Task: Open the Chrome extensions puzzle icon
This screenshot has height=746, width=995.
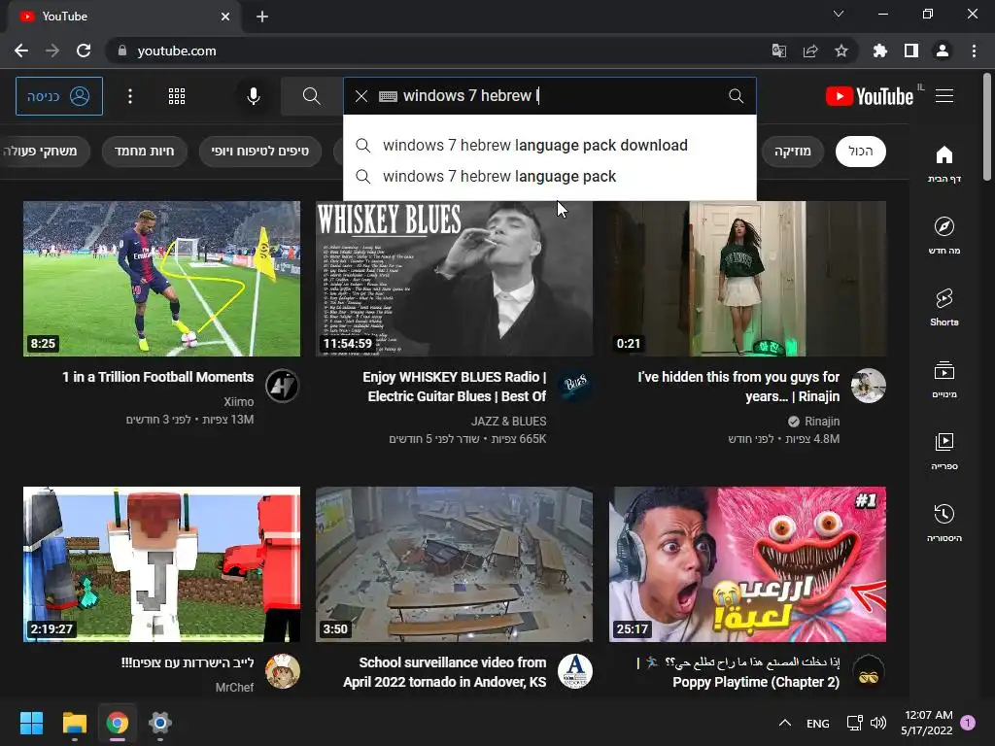Action: pyautogui.click(x=879, y=51)
